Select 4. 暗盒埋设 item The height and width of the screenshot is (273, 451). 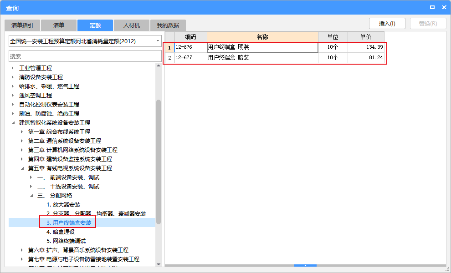click(x=61, y=232)
